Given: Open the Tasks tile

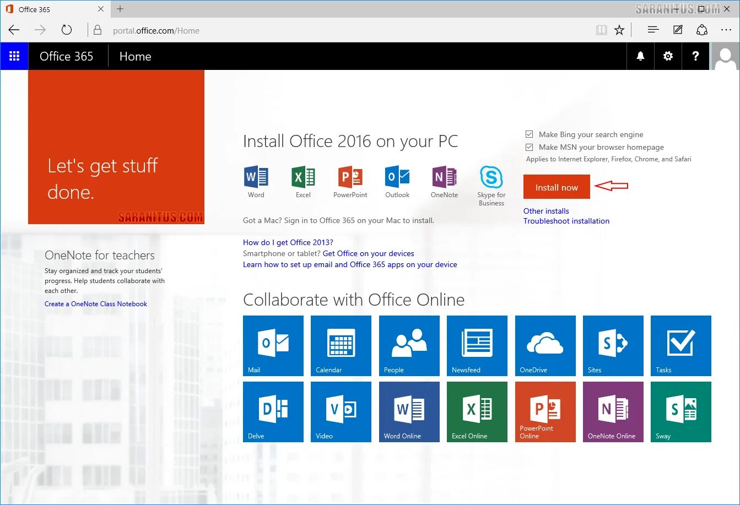Looking at the screenshot, I should tap(681, 346).
